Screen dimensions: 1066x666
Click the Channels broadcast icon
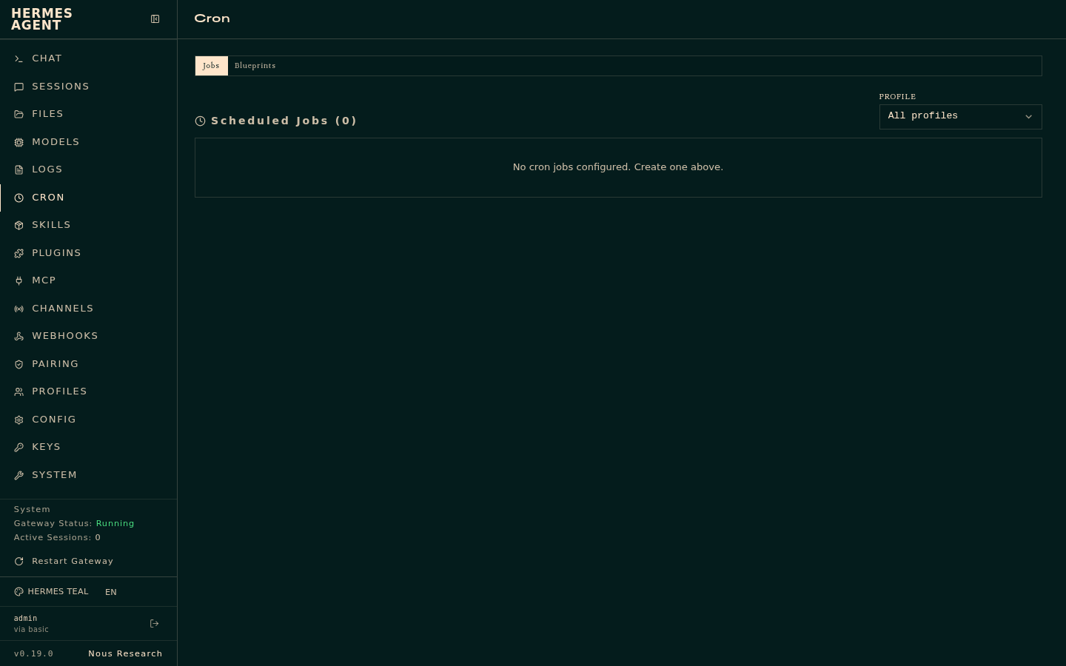click(19, 309)
